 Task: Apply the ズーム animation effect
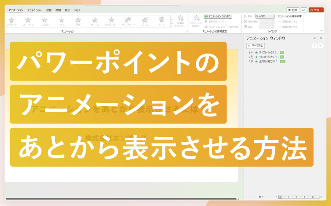click(x=145, y=22)
